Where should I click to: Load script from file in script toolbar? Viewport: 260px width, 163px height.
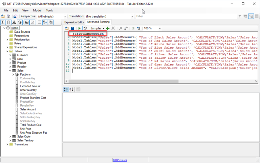pyautogui.click(x=67, y=28)
